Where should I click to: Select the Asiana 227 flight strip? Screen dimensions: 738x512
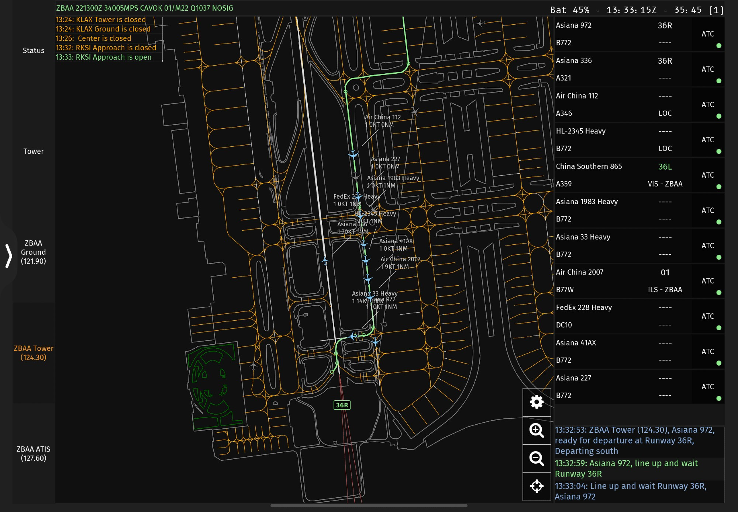coord(639,387)
